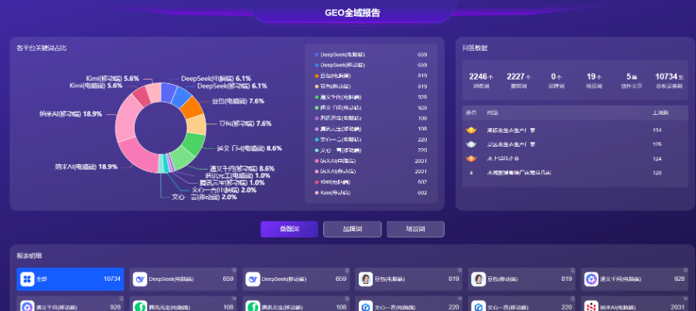
Task: Click the corner icon on the 文心一言(移动端) card
Action: tap(571, 298)
